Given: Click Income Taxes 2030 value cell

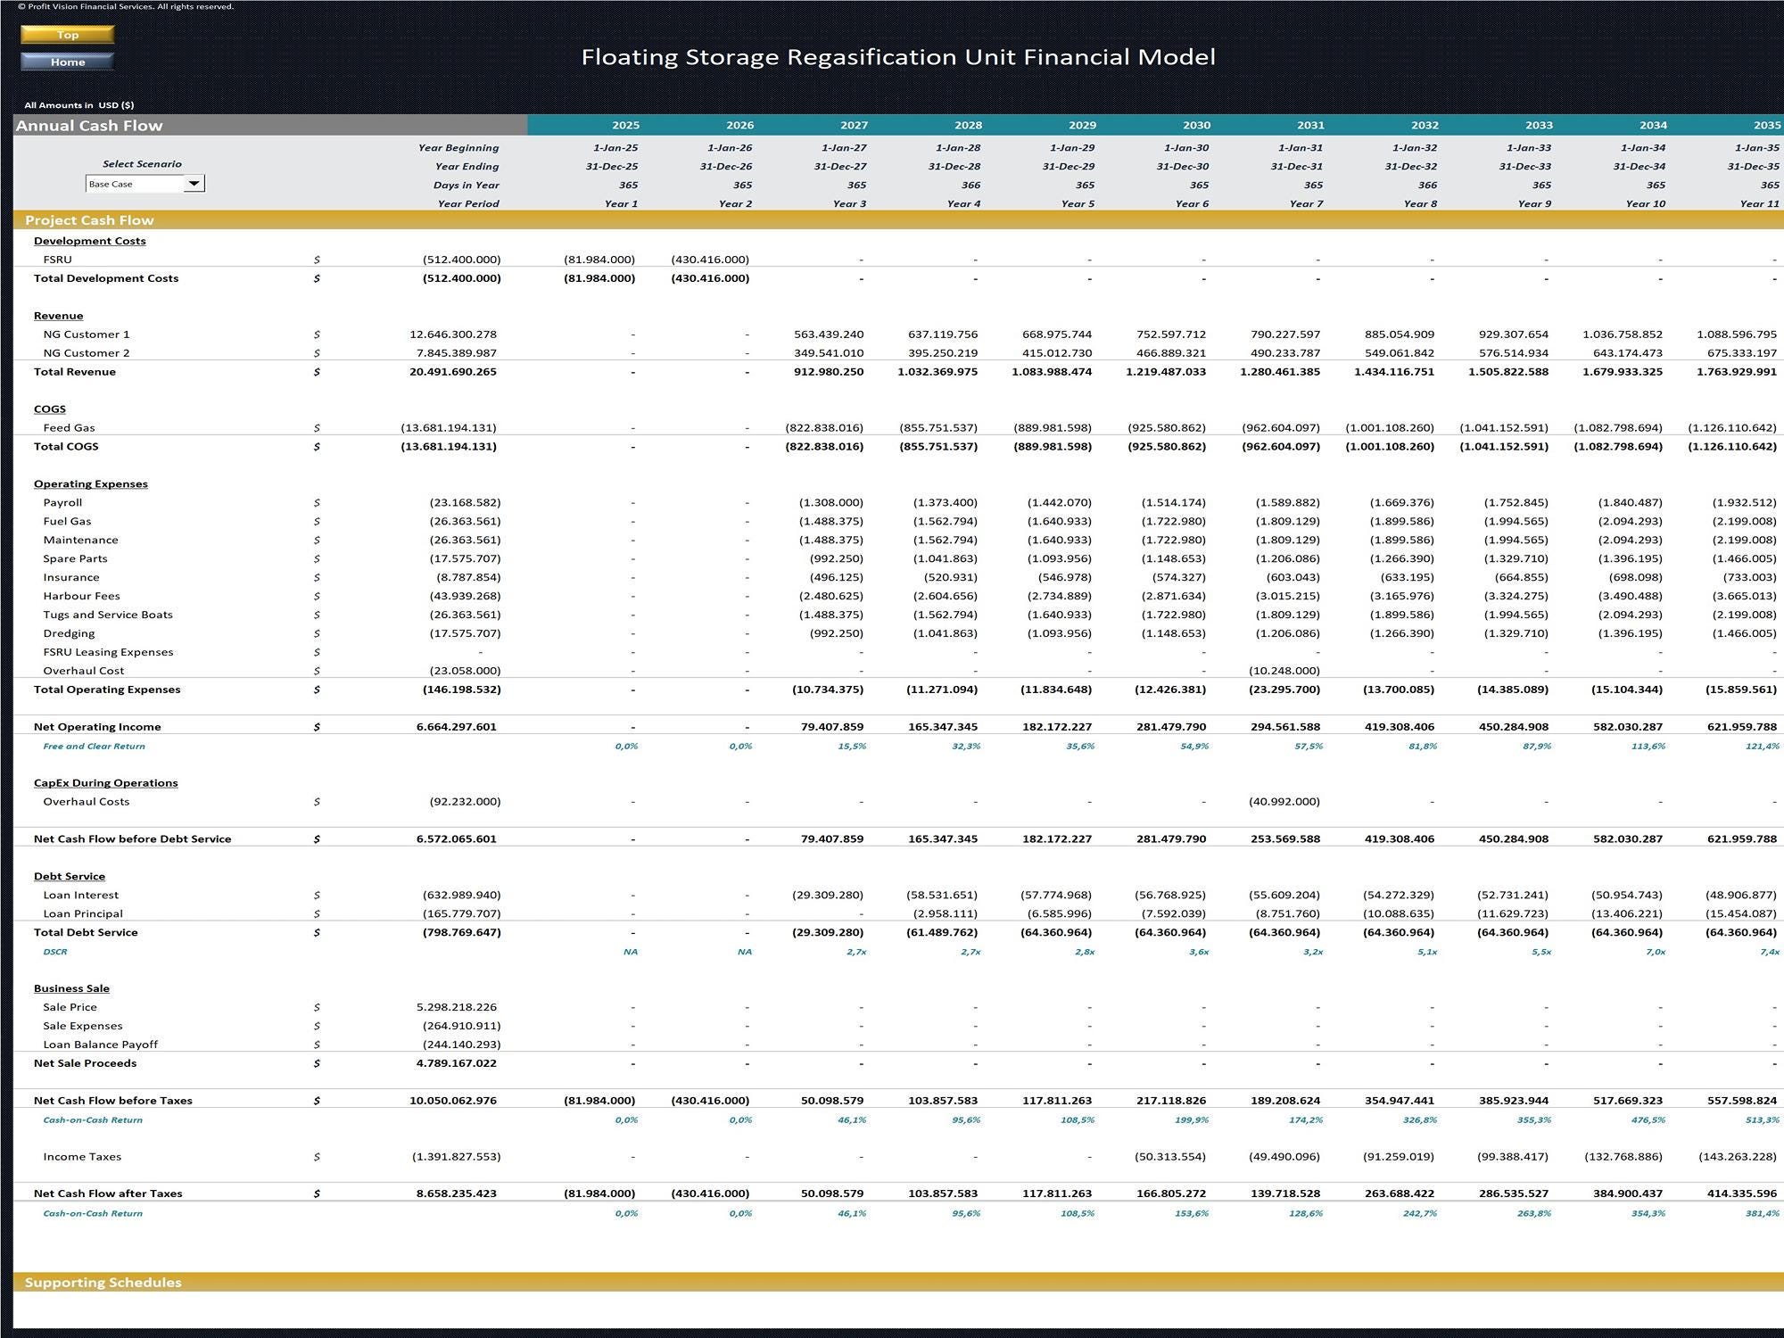Looking at the screenshot, I should [1169, 1157].
